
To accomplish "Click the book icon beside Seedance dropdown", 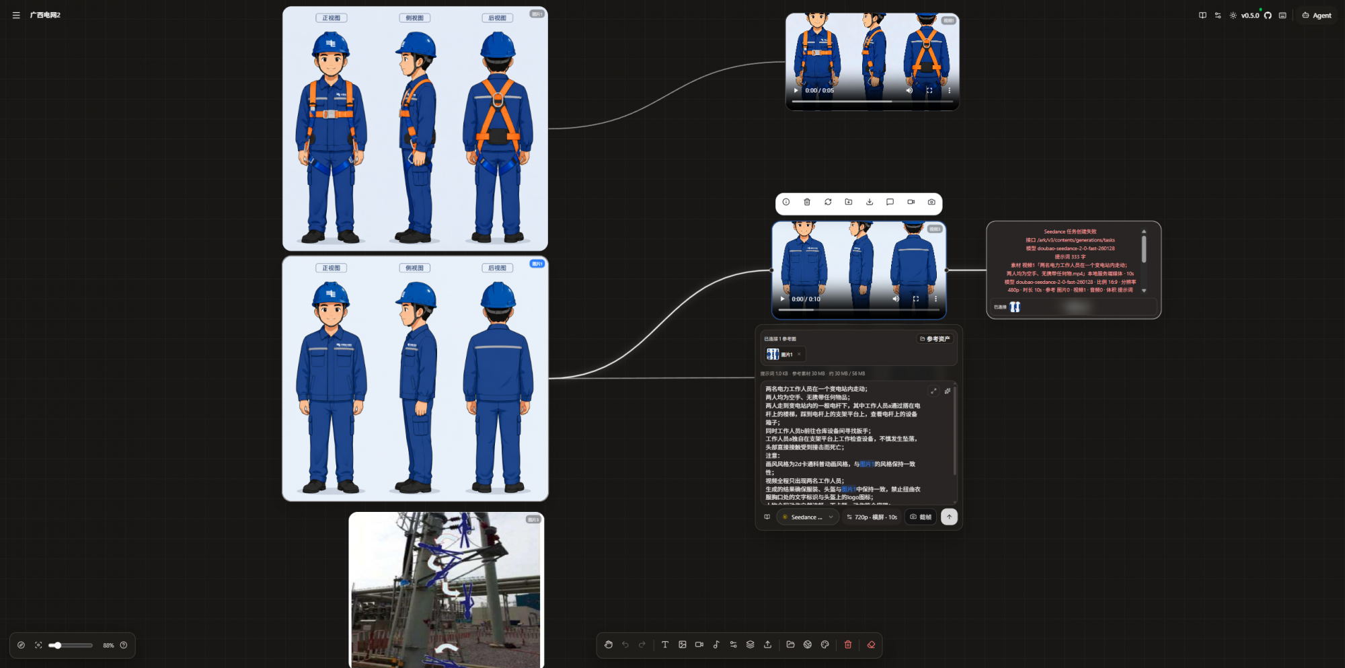I will click(x=767, y=517).
